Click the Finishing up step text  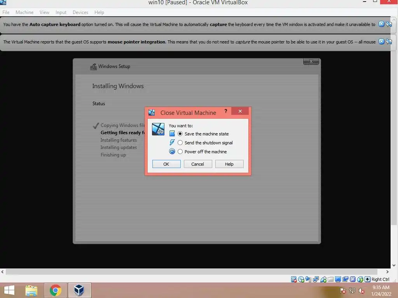coord(113,154)
